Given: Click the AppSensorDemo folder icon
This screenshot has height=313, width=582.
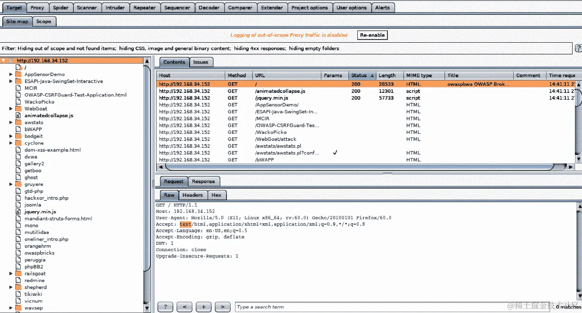Looking at the screenshot, I should 18,75.
